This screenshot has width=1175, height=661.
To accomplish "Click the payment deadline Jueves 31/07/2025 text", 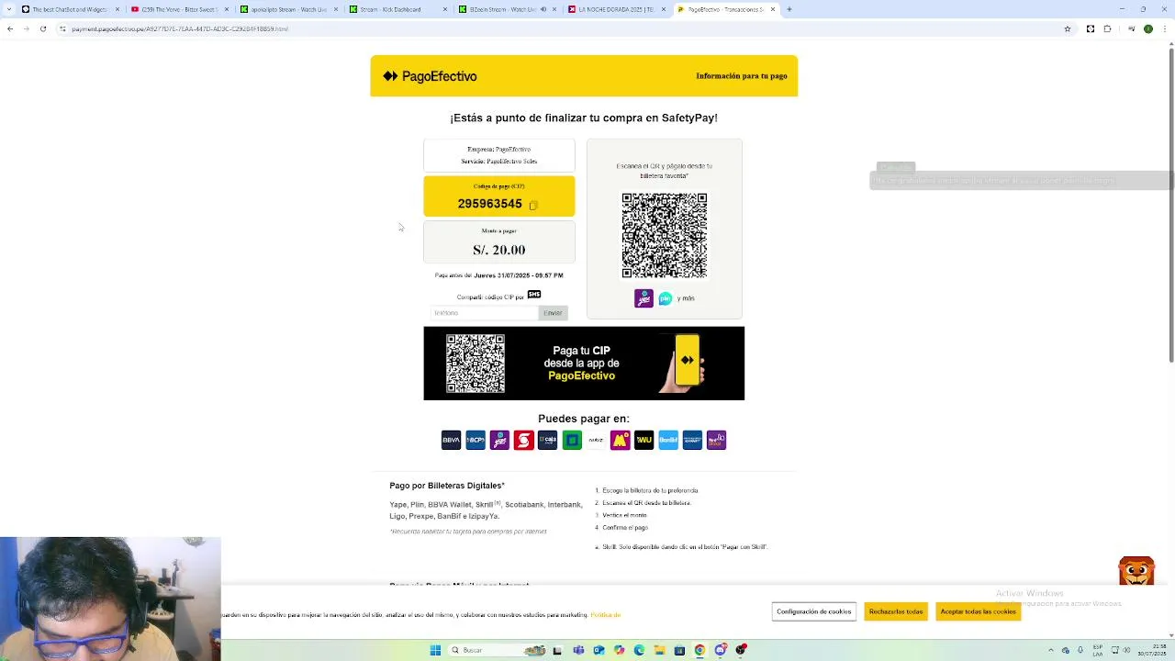I will coord(519,275).
